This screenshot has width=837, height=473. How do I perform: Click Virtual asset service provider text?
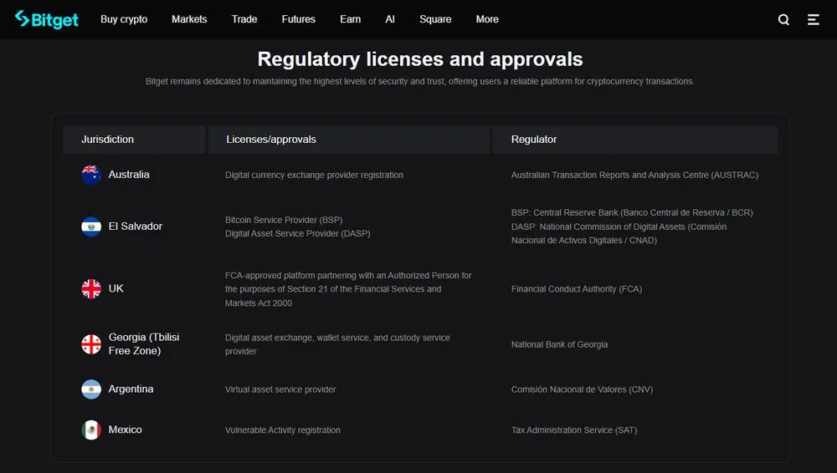pyautogui.click(x=280, y=389)
